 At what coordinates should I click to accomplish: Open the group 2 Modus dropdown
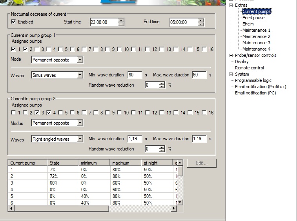[x=80, y=123]
